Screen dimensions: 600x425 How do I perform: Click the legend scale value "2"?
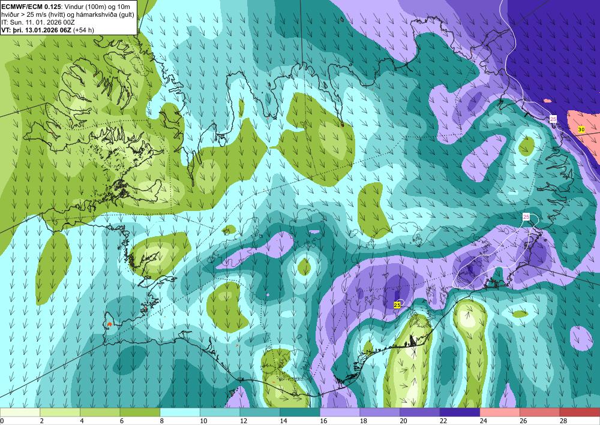tap(41, 421)
